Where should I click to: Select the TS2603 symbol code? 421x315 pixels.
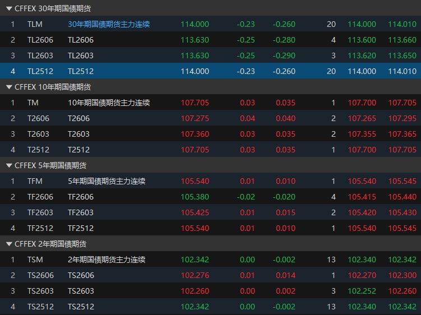coord(40,291)
